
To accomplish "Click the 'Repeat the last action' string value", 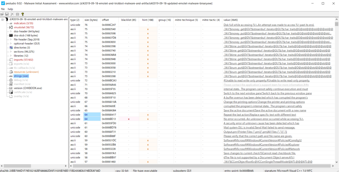I will pyautogui.click(x=260, y=115).
